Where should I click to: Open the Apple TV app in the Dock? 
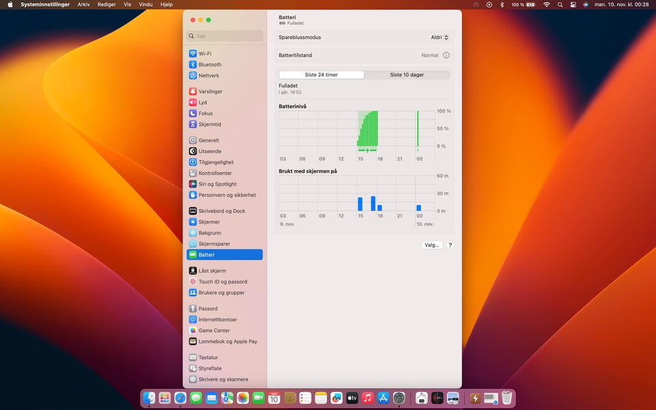[x=352, y=398]
